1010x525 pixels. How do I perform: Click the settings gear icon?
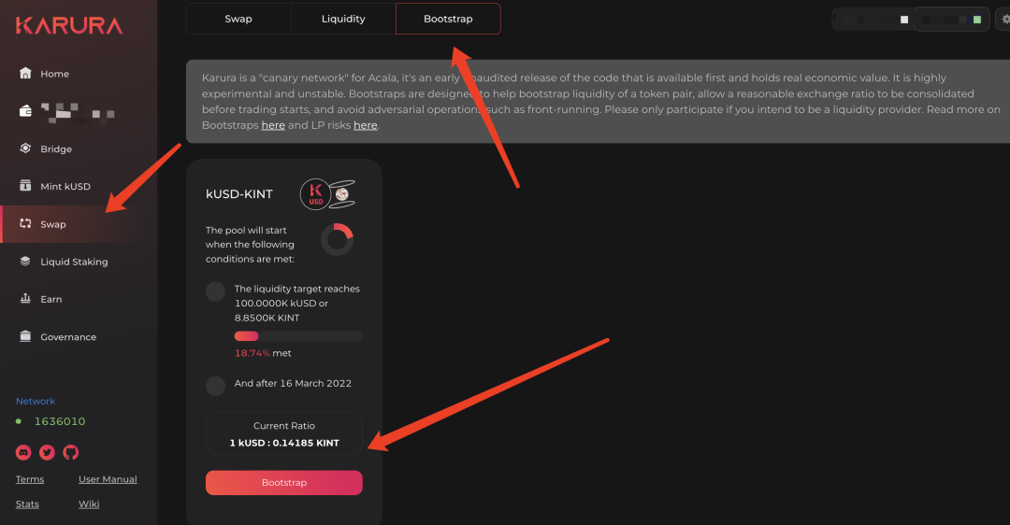[x=1004, y=20]
